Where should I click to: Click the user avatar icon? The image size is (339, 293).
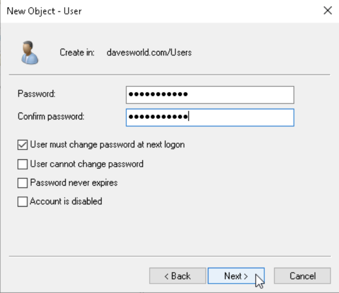(x=30, y=53)
